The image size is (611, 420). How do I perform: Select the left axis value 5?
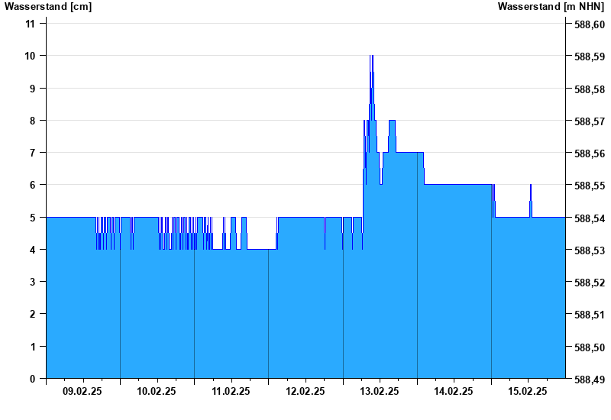pos(32,218)
